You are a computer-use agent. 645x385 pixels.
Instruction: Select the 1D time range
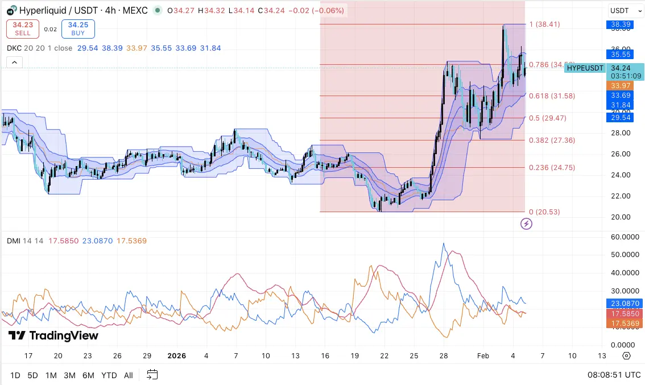15,375
